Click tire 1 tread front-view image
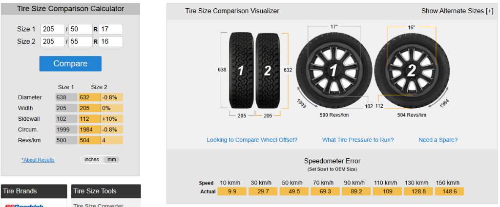The image size is (500, 207). point(241,70)
